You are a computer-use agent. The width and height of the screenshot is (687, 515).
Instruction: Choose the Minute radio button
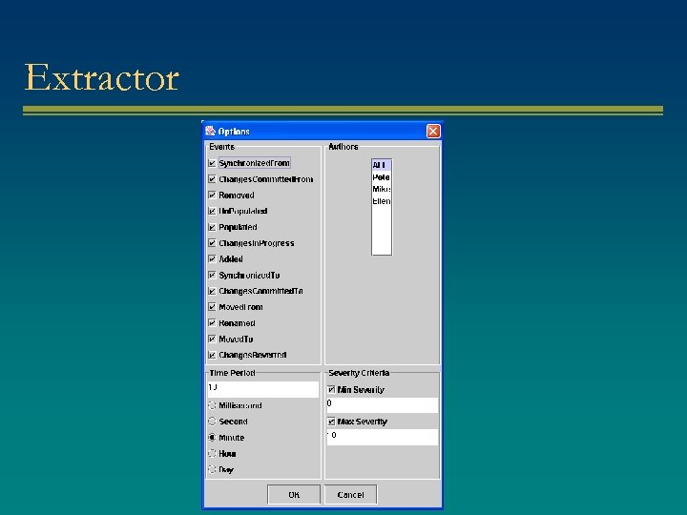[212, 438]
